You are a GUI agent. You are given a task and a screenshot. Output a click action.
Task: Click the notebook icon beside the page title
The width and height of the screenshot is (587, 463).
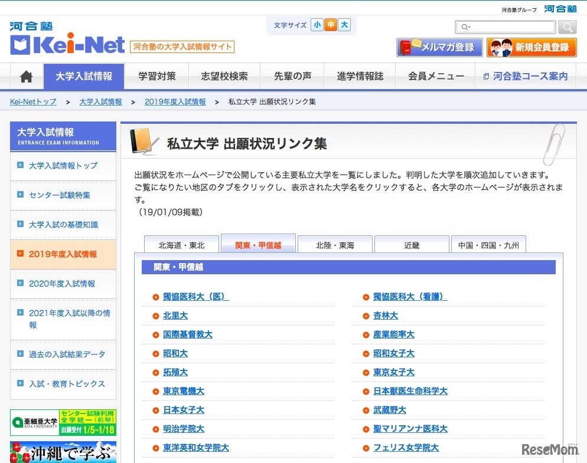(x=144, y=141)
